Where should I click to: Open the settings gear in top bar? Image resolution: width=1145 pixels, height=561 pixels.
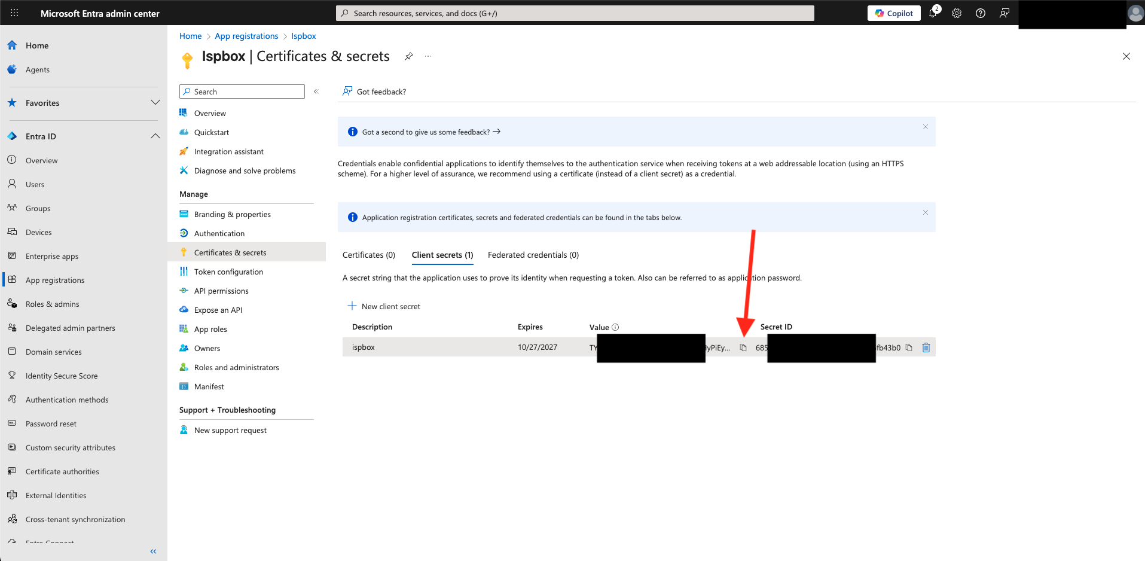(957, 13)
